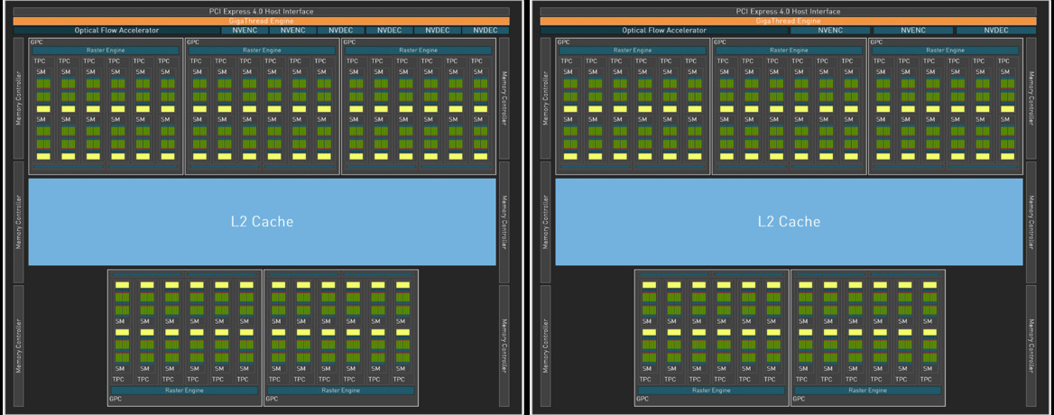Image resolution: width=1054 pixels, height=415 pixels.
Task: Click Raster Engine of top-middle GPC, left diagram
Action: [x=263, y=51]
